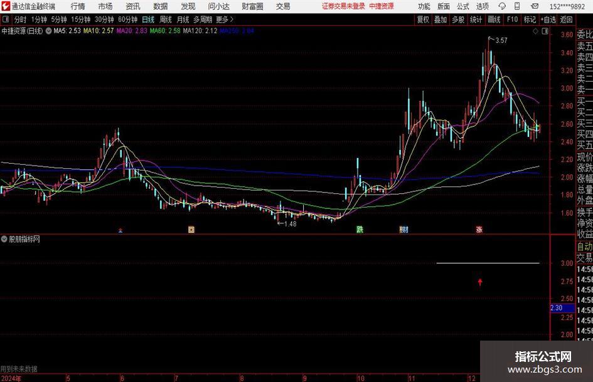The width and height of the screenshot is (593, 382).
Task: Click the 叠加 toolbar button
Action: 441,19
